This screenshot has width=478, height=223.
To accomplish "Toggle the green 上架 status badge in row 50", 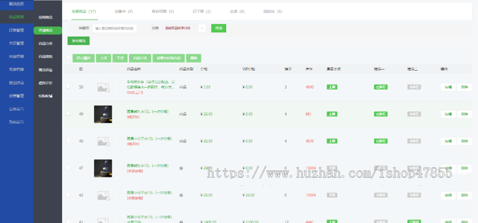I will point(331,87).
